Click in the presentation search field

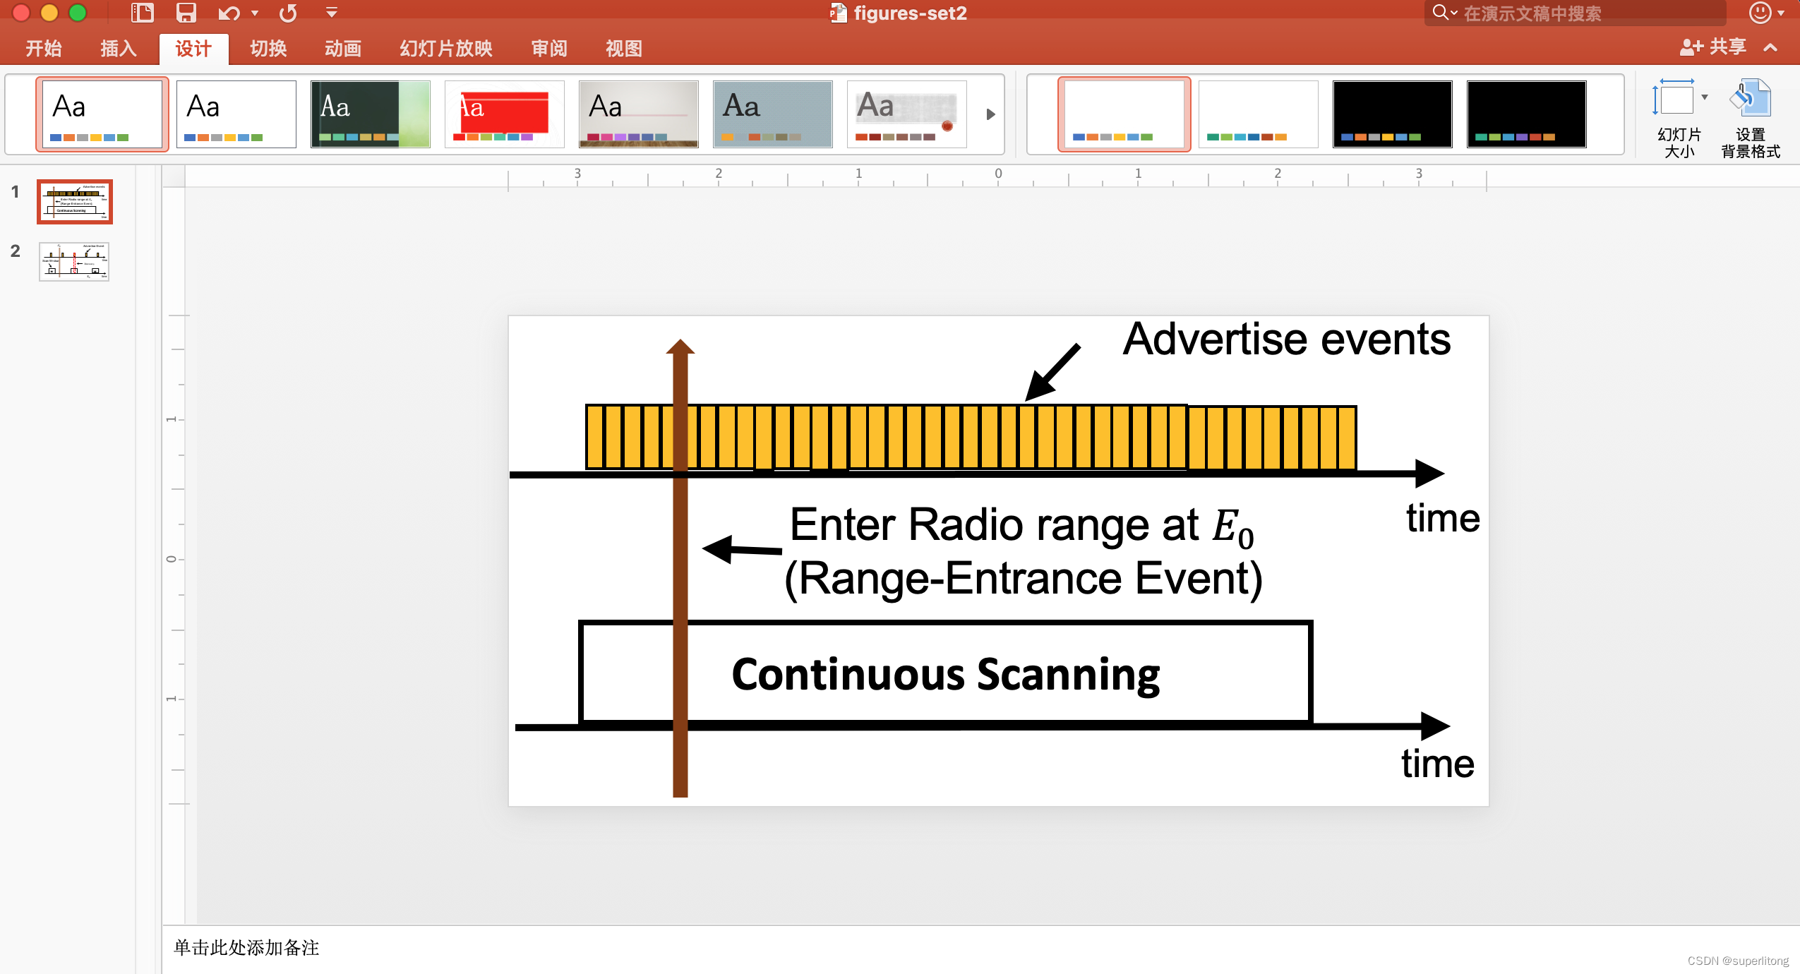[1575, 13]
